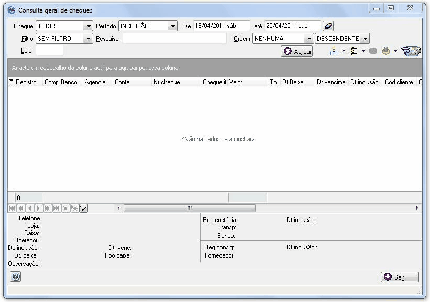
Task: Sort by the Nr.cheque column header
Action: 176,82
